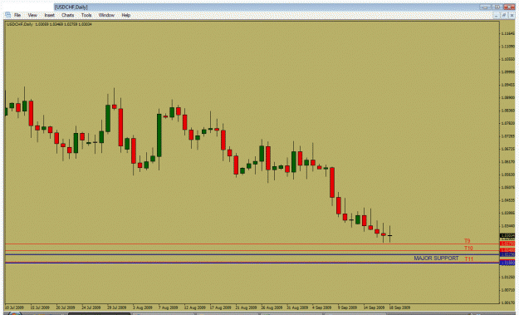Screen dimensions: 519x315
Task: Minimize the inner chart window
Action: point(496,16)
